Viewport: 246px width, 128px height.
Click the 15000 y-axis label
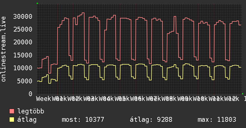[x=23, y=55]
